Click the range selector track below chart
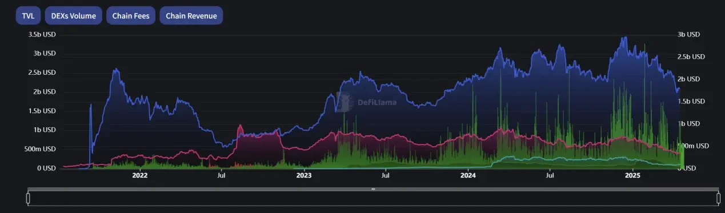725x213 pixels. click(373, 199)
